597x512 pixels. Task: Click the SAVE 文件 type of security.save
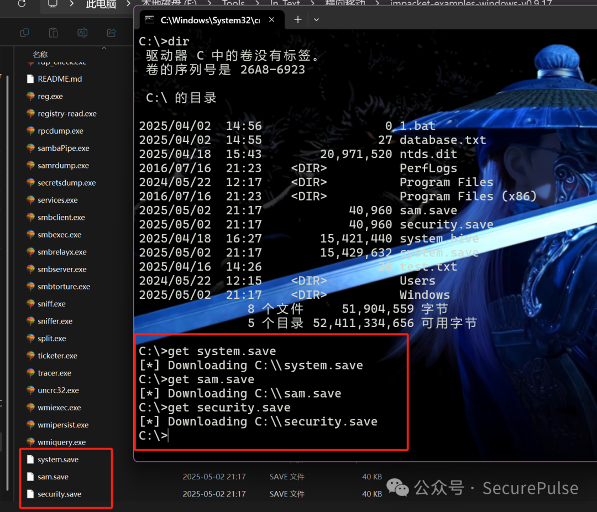coord(287,494)
